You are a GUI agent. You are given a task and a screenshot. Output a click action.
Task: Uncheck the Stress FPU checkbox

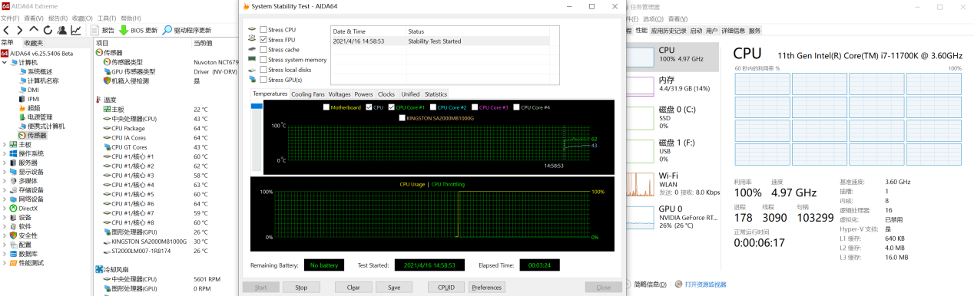[263, 39]
